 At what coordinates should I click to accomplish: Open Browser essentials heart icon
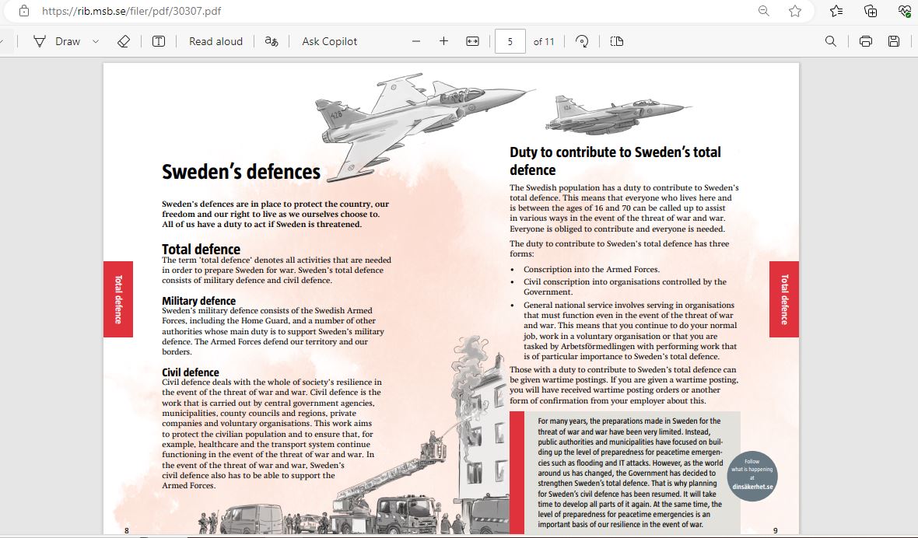click(x=905, y=11)
